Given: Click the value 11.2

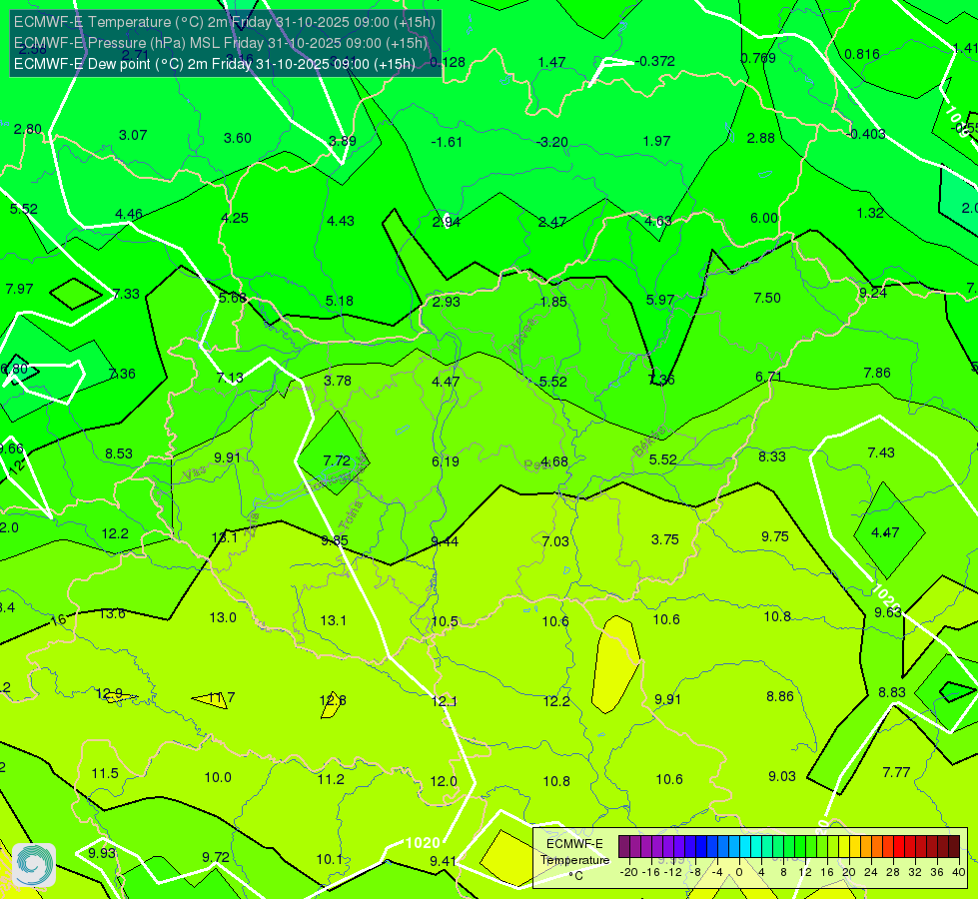Looking at the screenshot, I should [x=331, y=779].
